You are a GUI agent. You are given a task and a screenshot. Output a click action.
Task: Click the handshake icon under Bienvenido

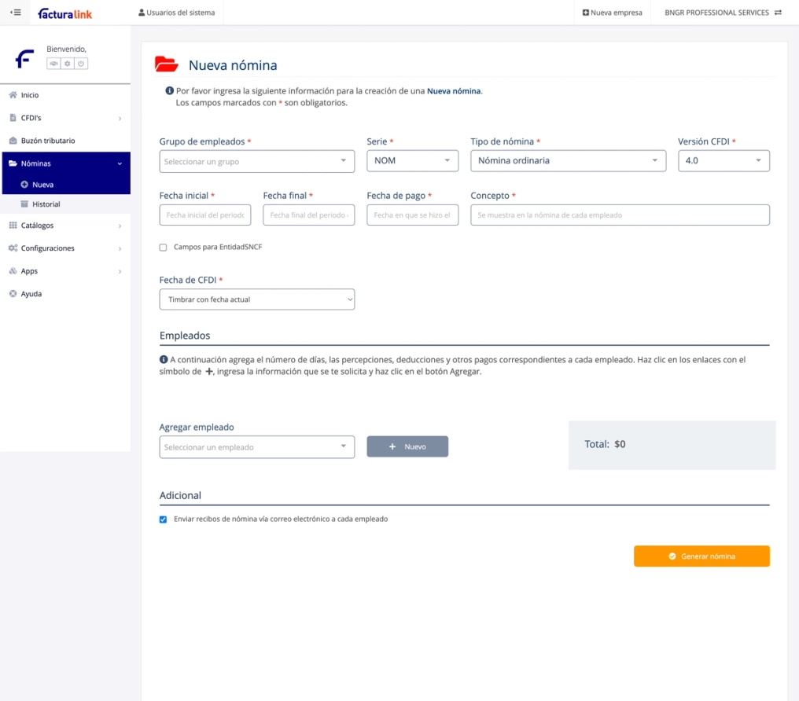53,64
